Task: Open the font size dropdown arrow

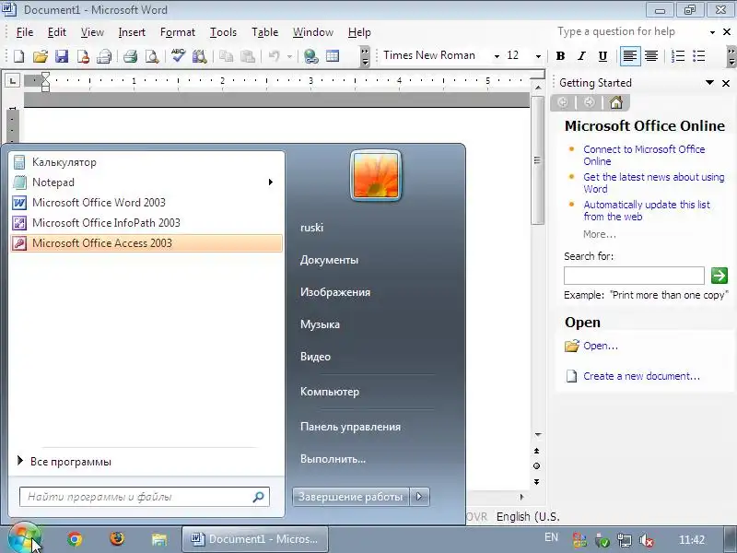Action: click(538, 56)
